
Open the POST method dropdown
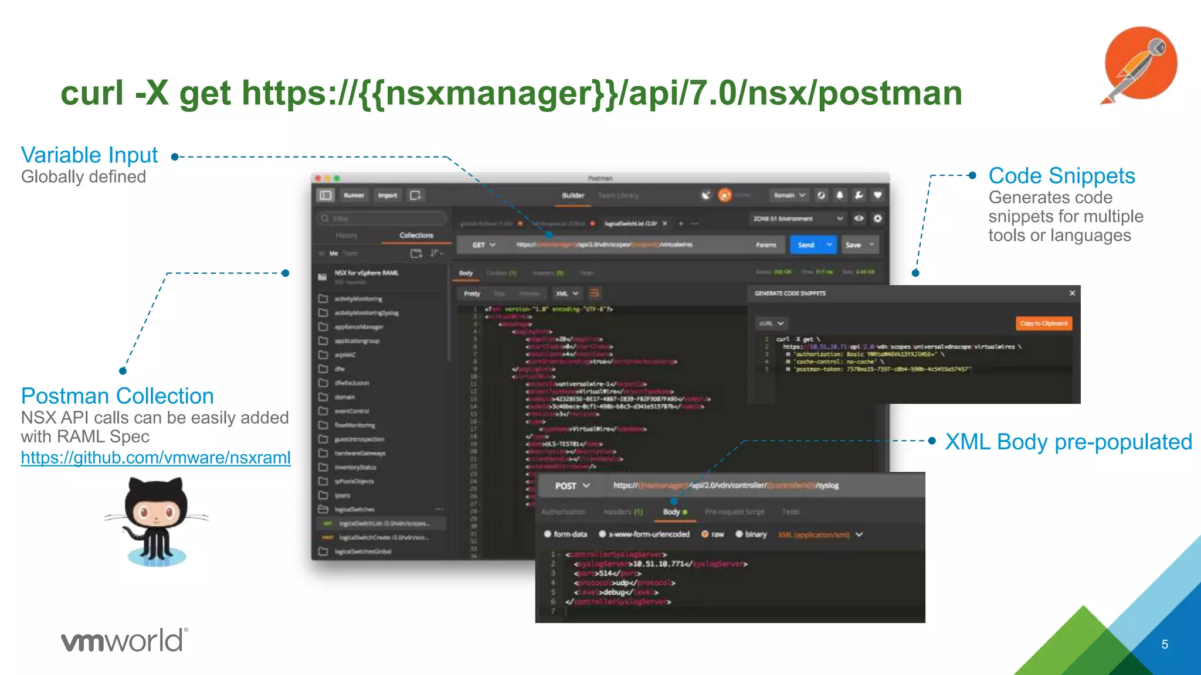coord(572,486)
